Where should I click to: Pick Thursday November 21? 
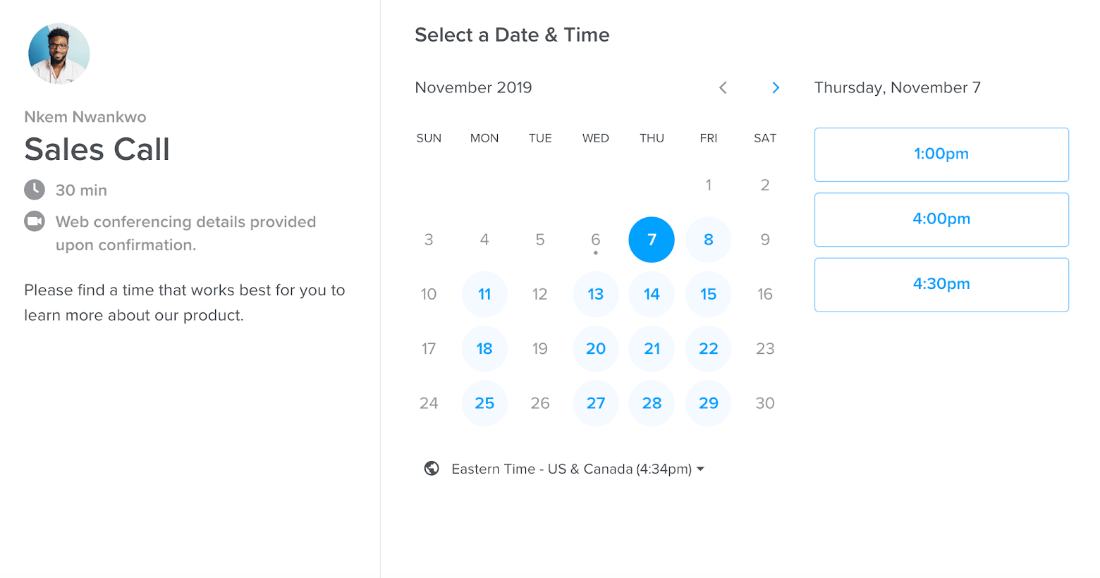(x=652, y=348)
